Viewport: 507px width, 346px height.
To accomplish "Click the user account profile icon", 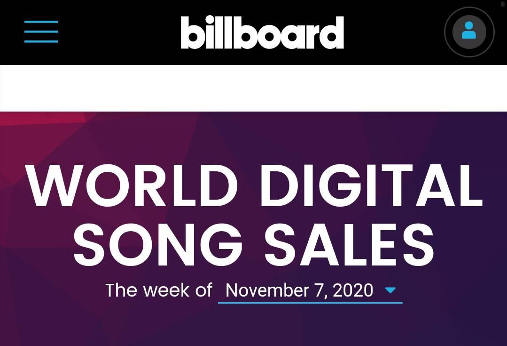I will point(469,32).
